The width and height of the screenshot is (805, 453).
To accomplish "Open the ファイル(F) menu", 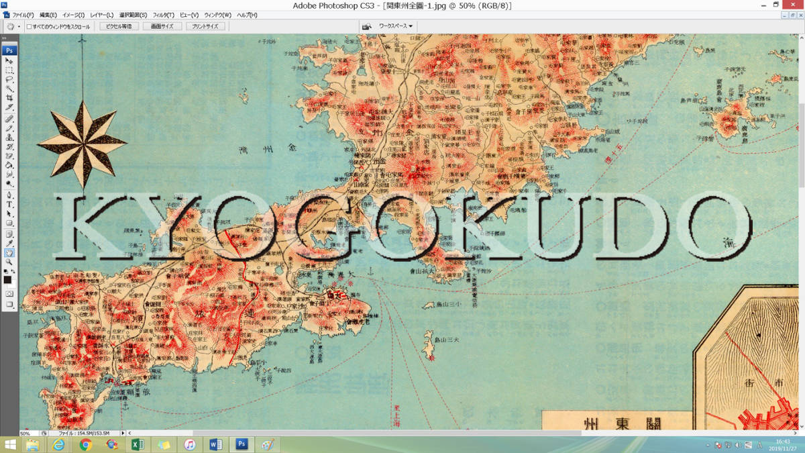I will coord(23,15).
